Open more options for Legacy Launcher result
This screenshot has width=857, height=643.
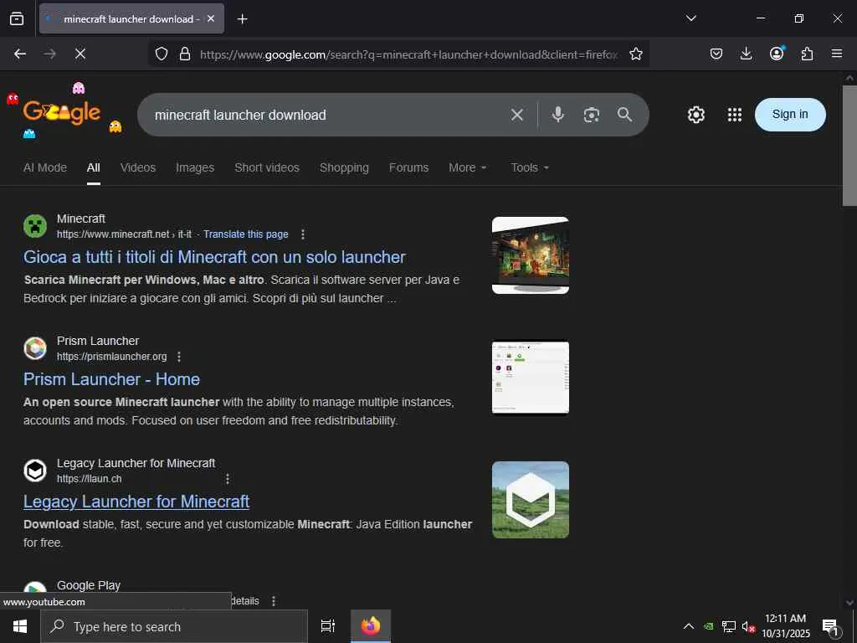[228, 479]
